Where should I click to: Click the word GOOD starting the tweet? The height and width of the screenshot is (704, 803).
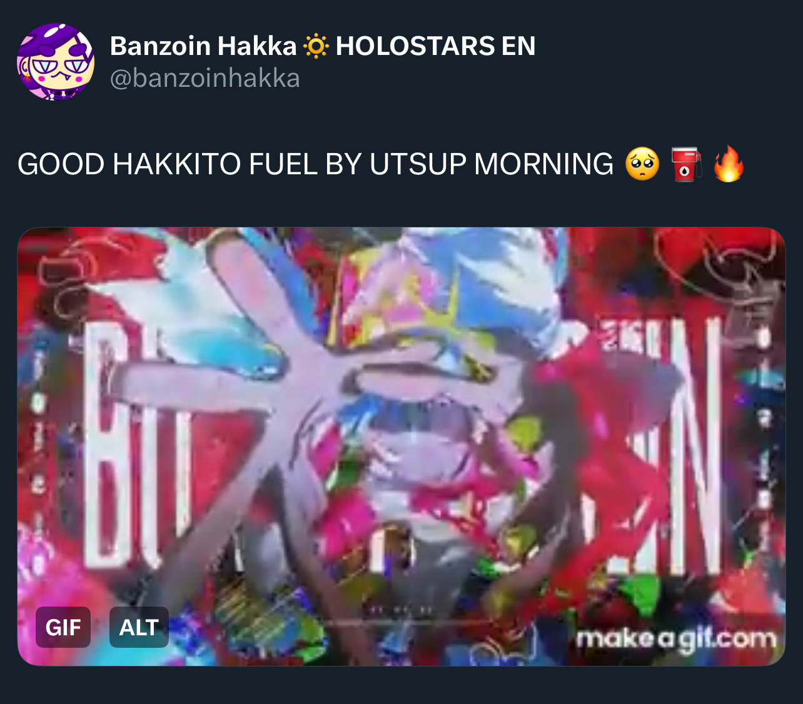click(61, 164)
